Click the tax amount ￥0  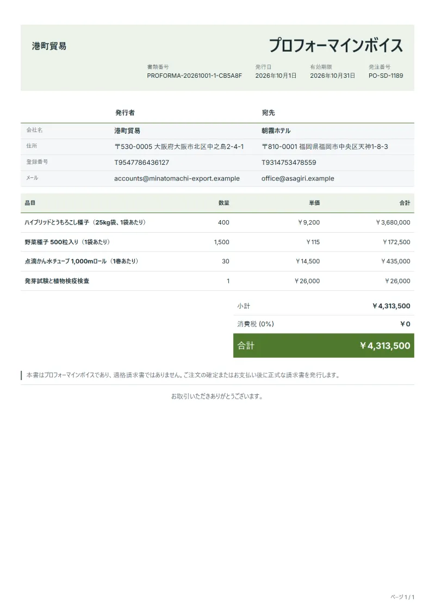(405, 325)
